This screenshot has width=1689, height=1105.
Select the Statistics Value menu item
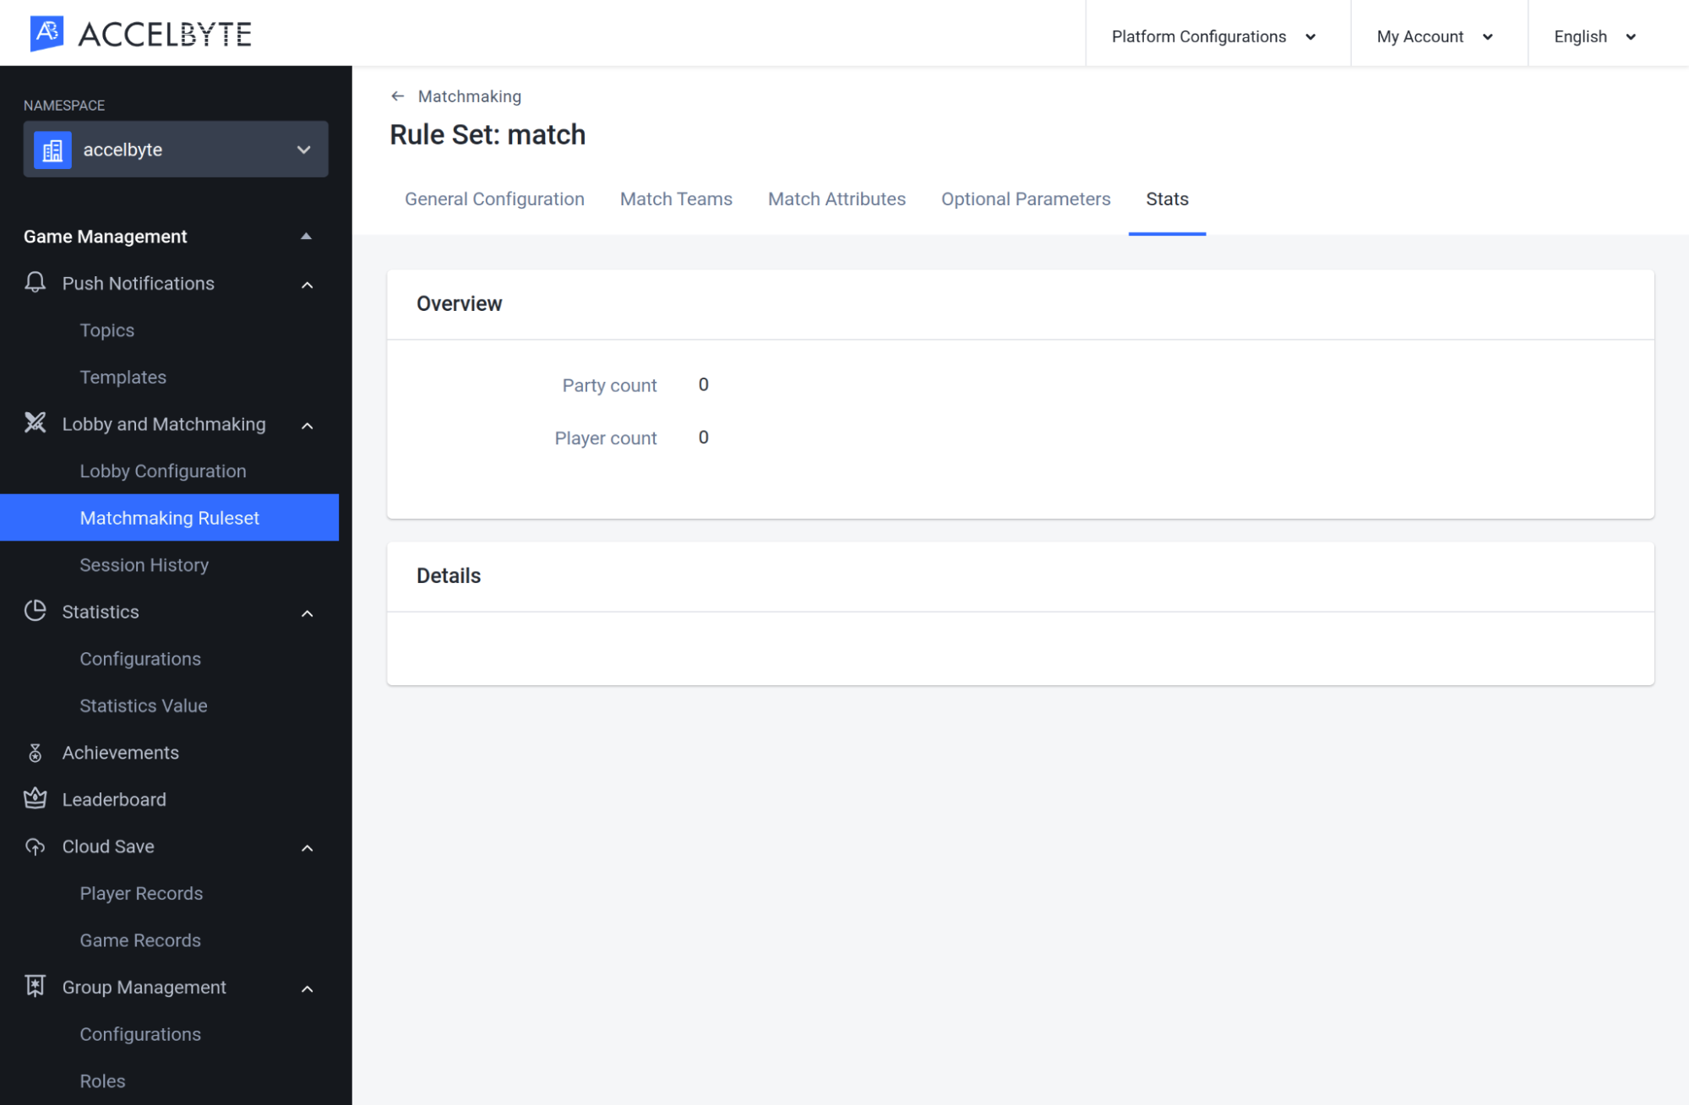143,705
